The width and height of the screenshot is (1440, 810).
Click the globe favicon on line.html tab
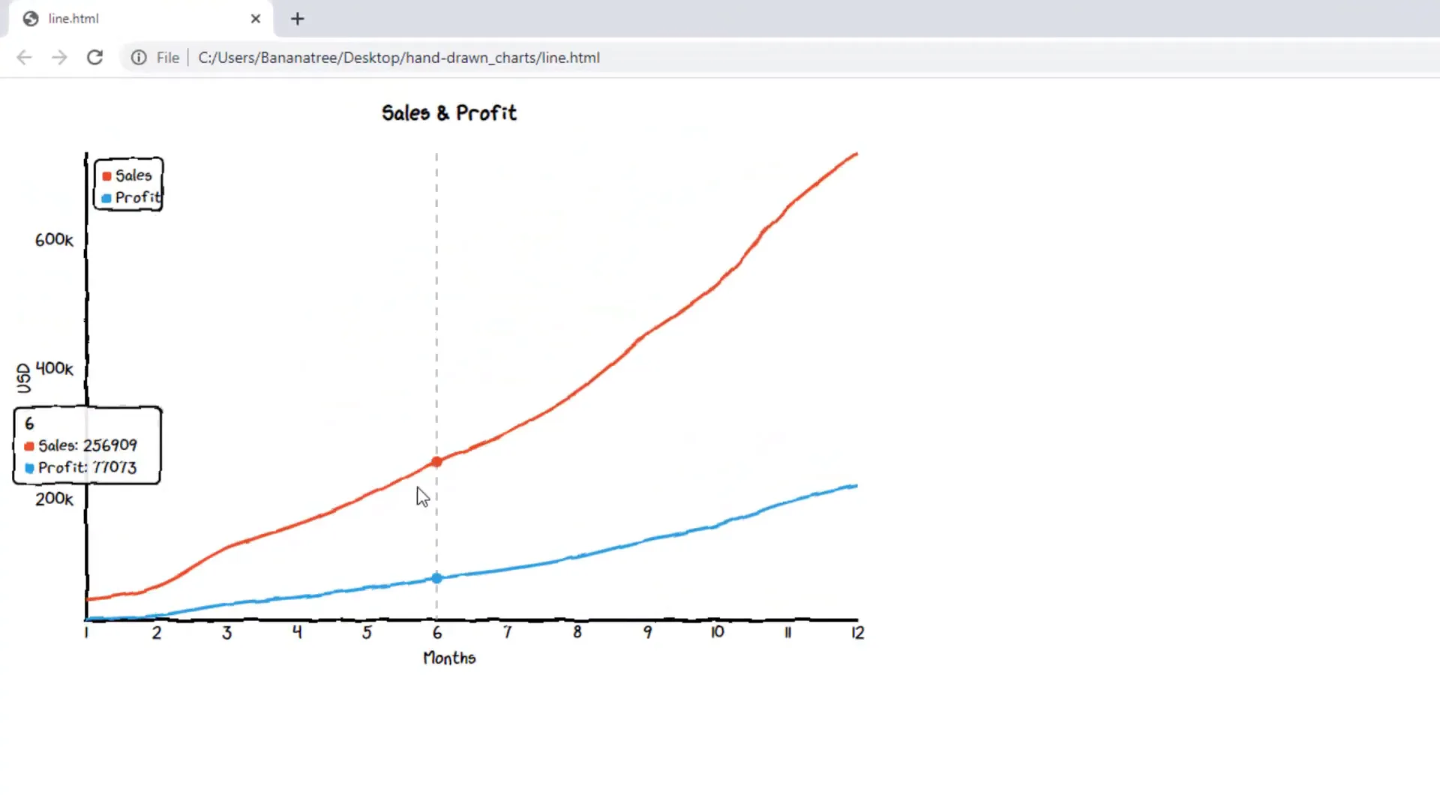(31, 19)
